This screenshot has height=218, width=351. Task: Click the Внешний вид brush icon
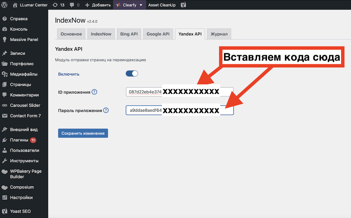coord(4,130)
